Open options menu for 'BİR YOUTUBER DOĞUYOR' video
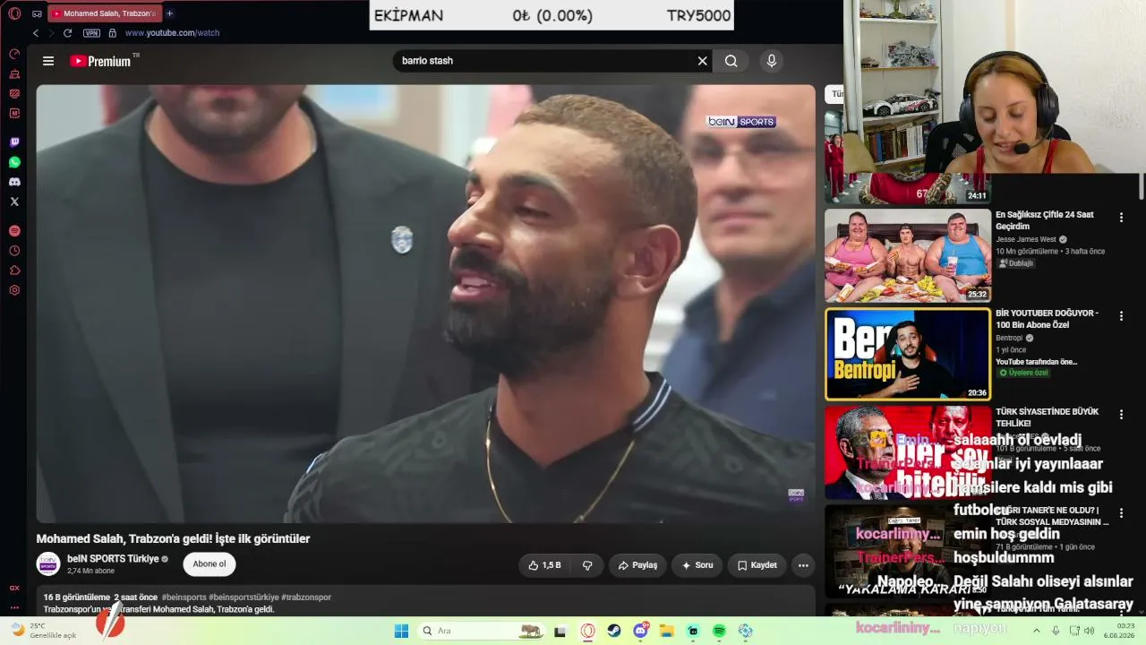The height and width of the screenshot is (645, 1146). click(1121, 316)
